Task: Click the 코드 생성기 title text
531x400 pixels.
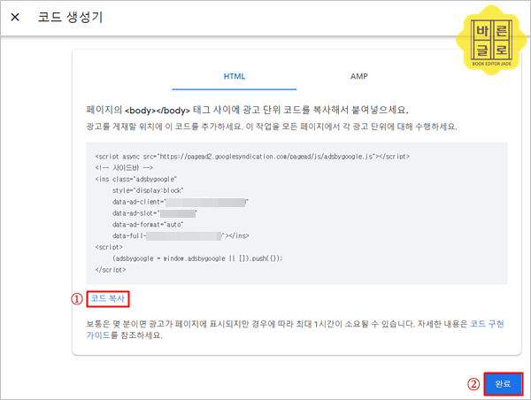Action: click(x=70, y=17)
